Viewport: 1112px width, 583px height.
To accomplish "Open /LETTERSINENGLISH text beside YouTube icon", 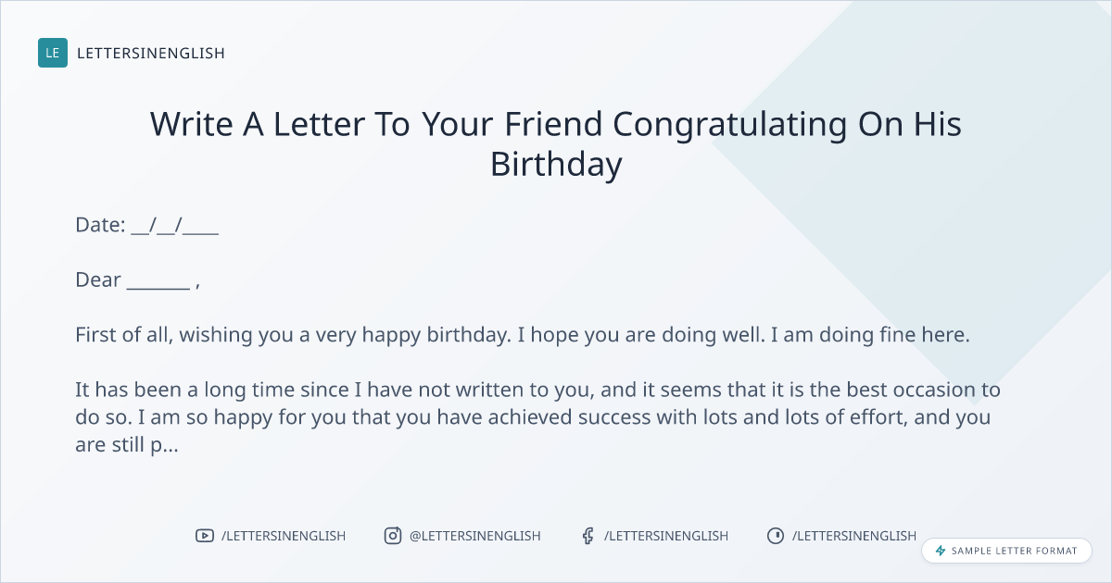I will [283, 536].
